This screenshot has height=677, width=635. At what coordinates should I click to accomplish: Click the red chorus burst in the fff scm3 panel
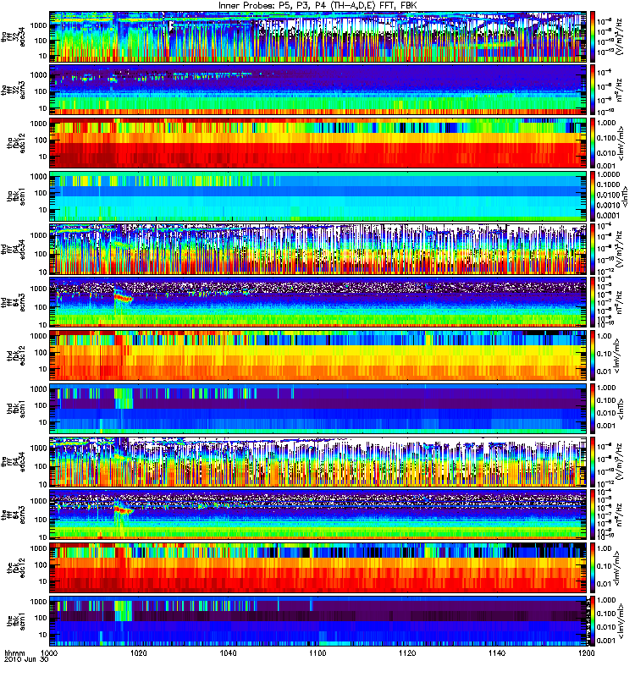click(124, 510)
